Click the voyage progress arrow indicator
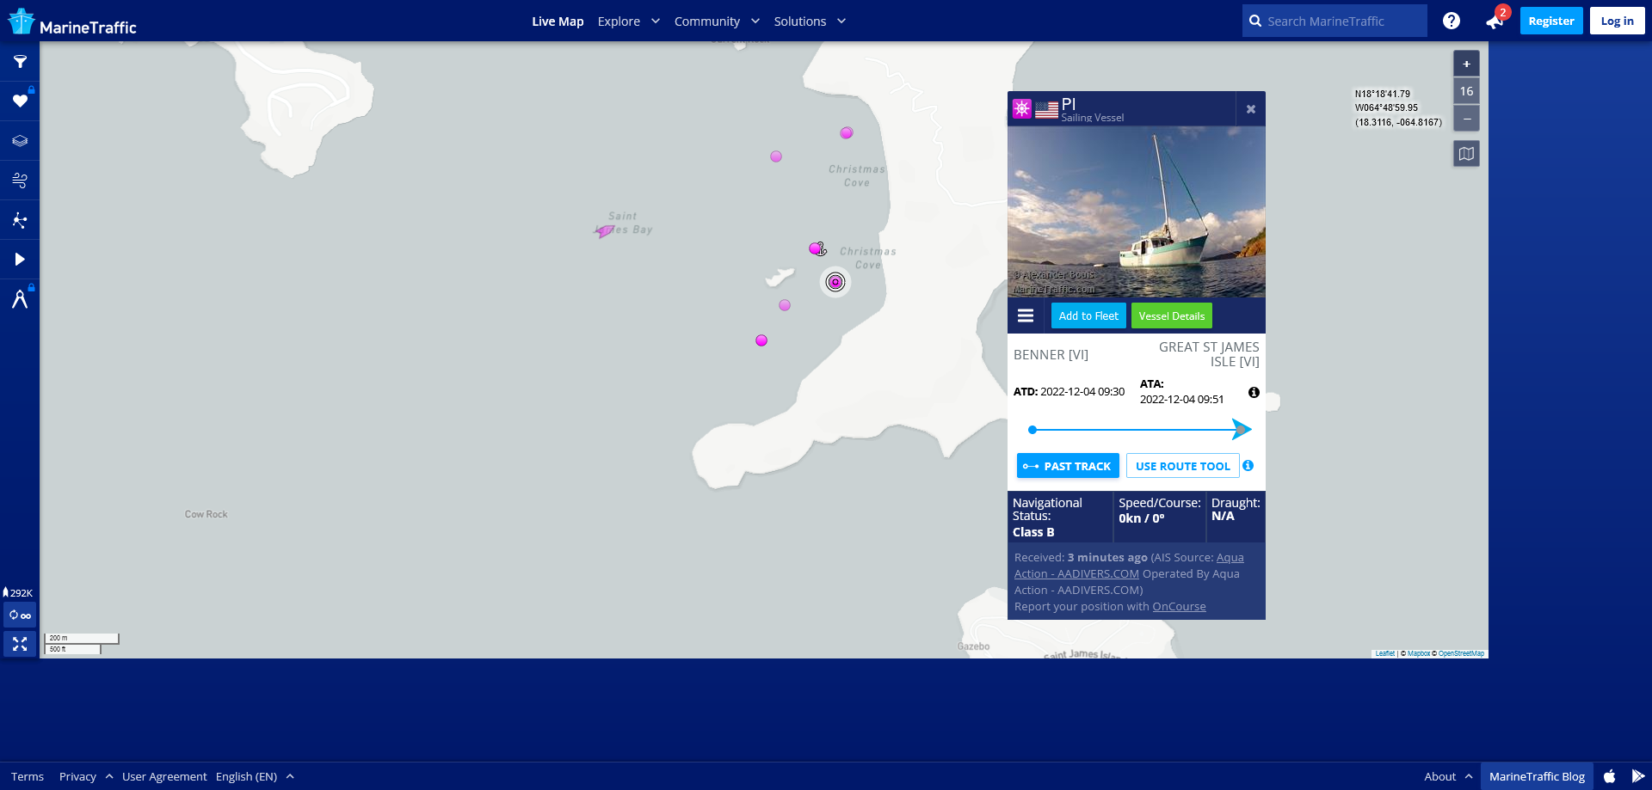The width and height of the screenshot is (1652, 790). pyautogui.click(x=1241, y=429)
